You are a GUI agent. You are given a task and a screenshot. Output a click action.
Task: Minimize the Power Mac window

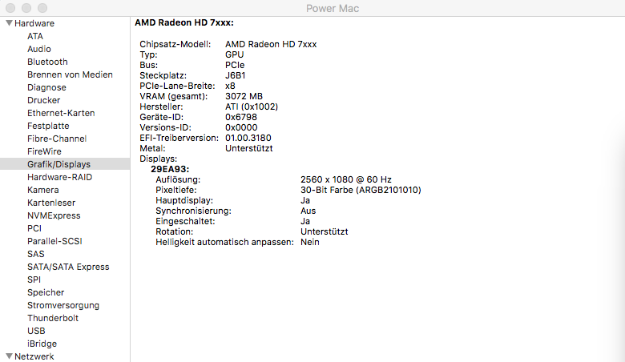26,8
